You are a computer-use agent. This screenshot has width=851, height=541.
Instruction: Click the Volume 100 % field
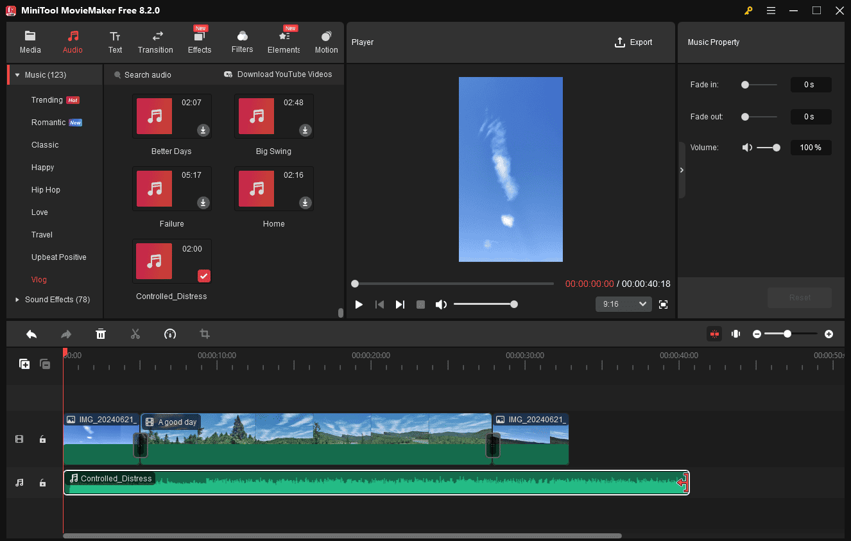[x=811, y=148]
